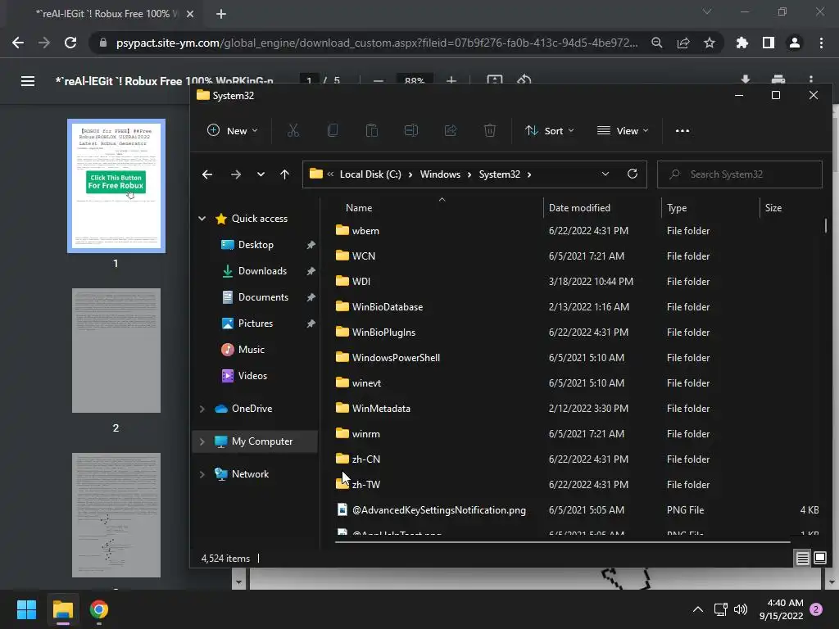Select the WindowsPowerShell folder
The height and width of the screenshot is (629, 839).
[396, 358]
